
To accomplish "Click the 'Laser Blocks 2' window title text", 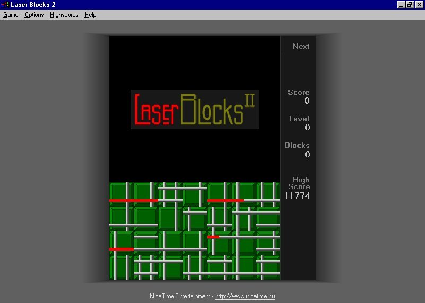I will tap(33, 5).
